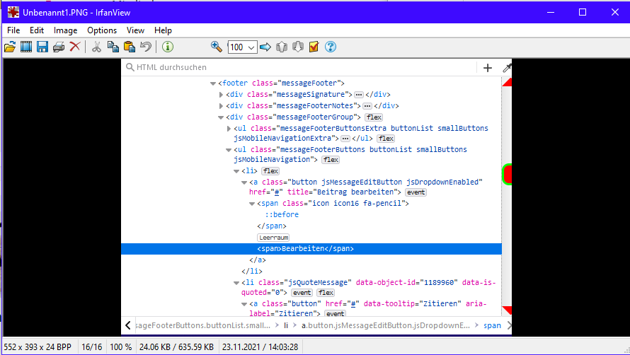Open settings with the red checkmark icon
This screenshot has height=355, width=630.
click(314, 47)
